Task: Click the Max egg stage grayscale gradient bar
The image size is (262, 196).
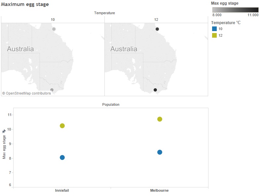Action: click(236, 10)
